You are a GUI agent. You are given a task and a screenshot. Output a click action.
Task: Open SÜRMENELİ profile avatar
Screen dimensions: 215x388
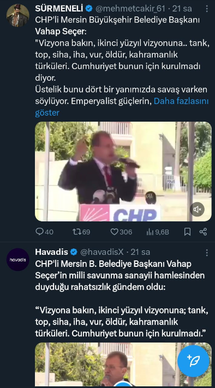coord(17,15)
